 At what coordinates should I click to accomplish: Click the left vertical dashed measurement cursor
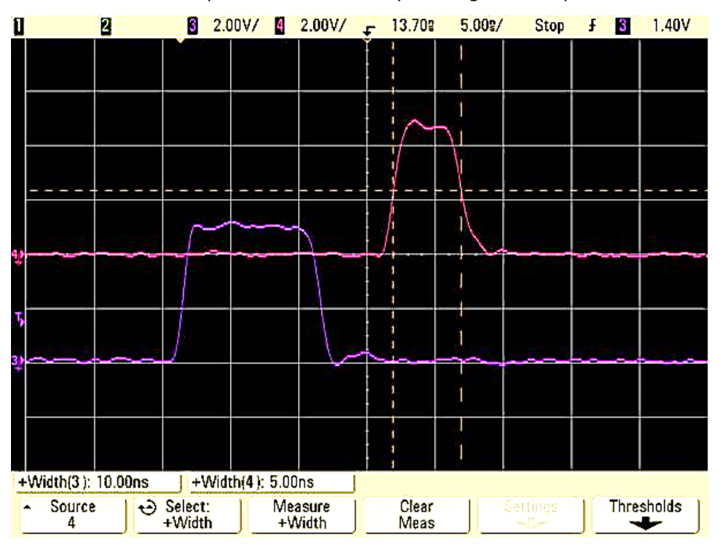pos(393,254)
